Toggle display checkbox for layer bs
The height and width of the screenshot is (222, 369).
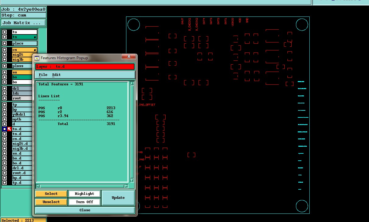click(5, 77)
